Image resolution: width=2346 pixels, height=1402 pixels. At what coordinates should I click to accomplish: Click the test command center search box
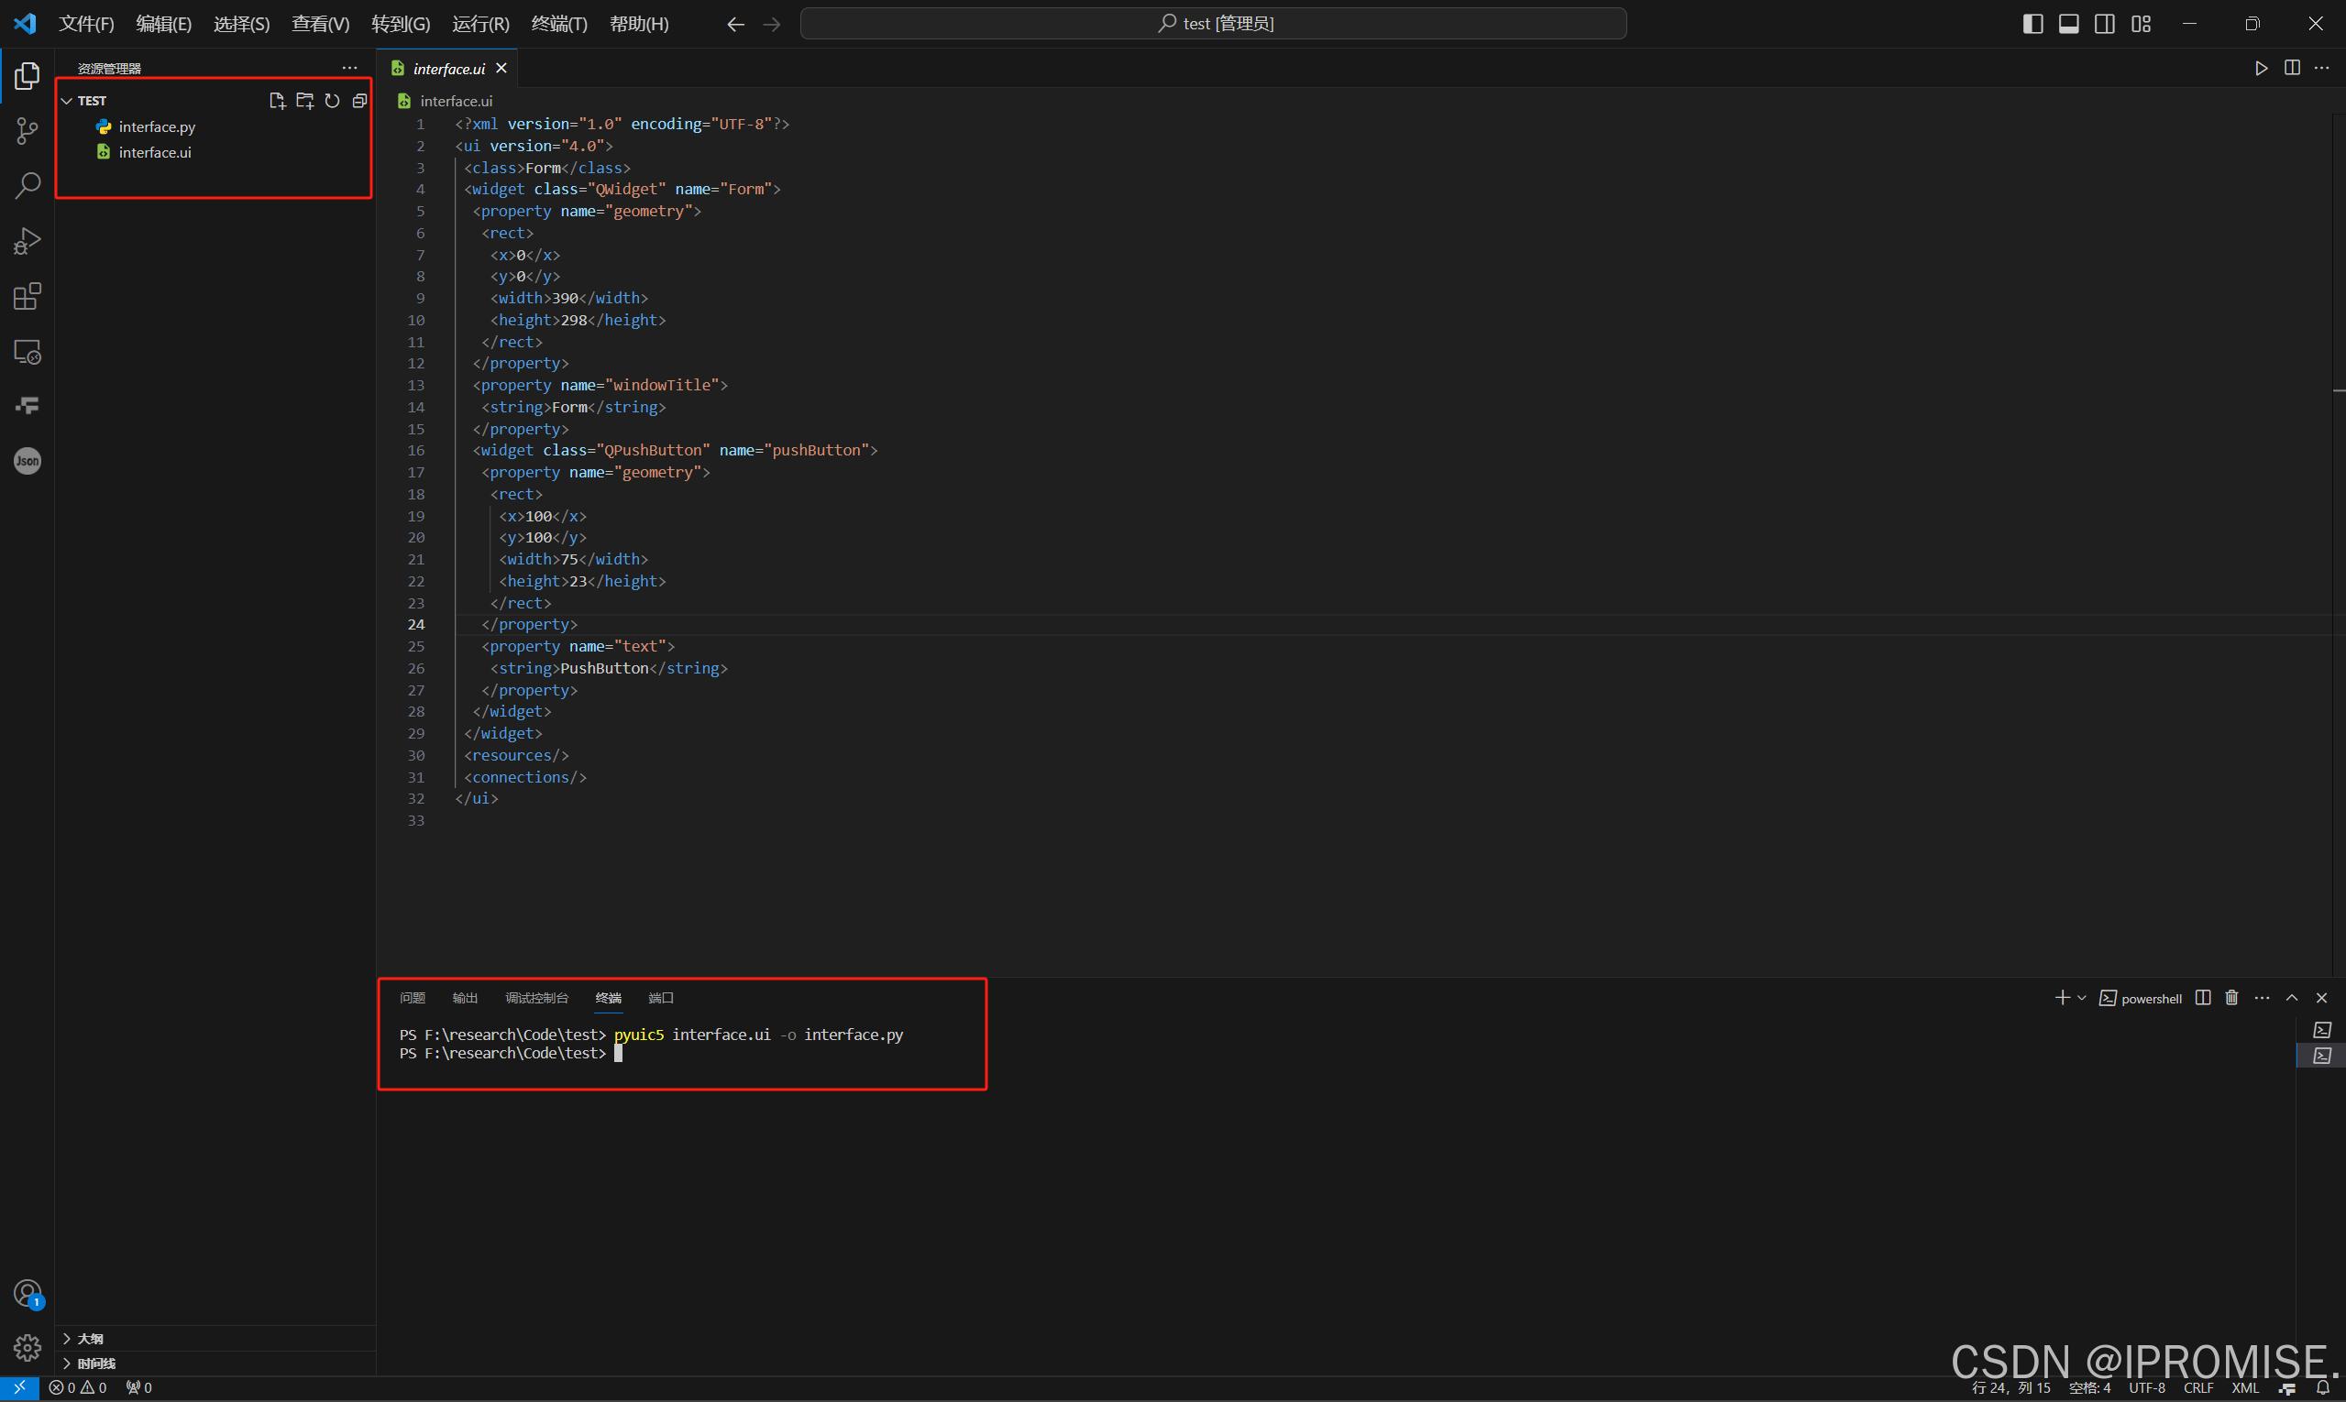click(x=1213, y=24)
